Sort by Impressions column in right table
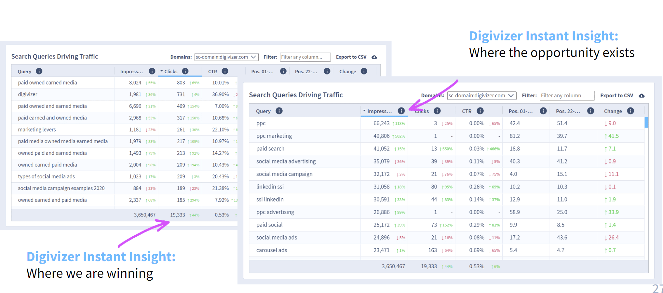The width and height of the screenshot is (663, 293). tap(379, 111)
